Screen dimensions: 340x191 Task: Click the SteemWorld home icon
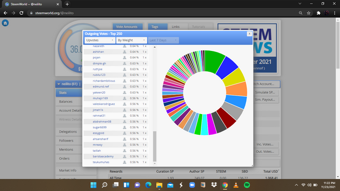[x=5, y=23]
